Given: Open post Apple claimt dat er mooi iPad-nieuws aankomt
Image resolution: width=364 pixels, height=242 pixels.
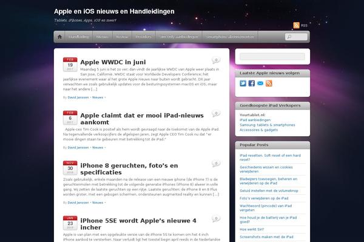Looking at the screenshot, I should tap(142, 119).
